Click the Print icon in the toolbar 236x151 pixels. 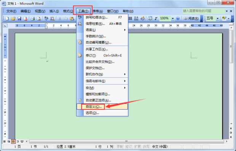pos(33,19)
